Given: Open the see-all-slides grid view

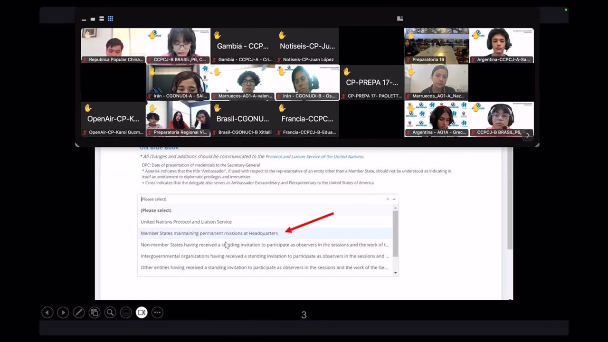Looking at the screenshot, I should click(x=95, y=313).
